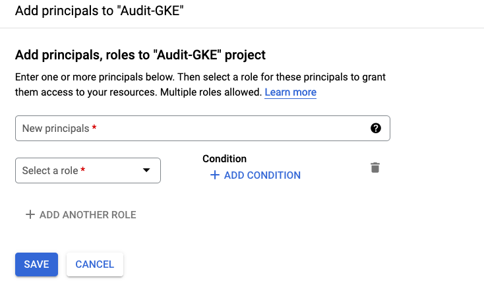This screenshot has width=484, height=308.
Task: Click the red asterisk after New principals
Action: 94,129
